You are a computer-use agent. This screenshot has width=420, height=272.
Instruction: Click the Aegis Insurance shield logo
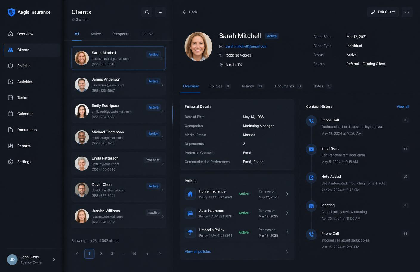coord(11,12)
